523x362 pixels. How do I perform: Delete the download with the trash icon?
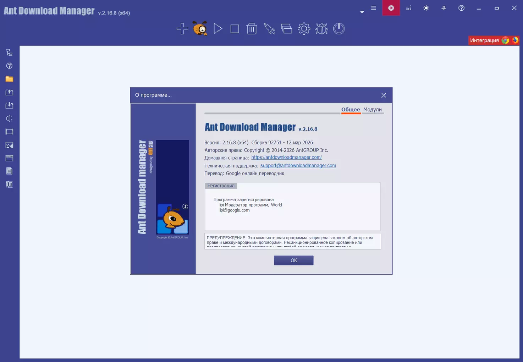(x=252, y=29)
